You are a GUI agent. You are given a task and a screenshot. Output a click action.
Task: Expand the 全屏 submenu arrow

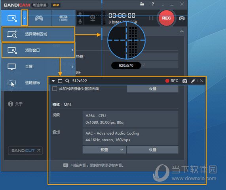[x=72, y=66]
